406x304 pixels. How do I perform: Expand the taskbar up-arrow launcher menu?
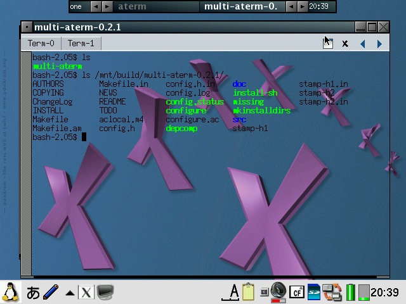tap(70, 293)
